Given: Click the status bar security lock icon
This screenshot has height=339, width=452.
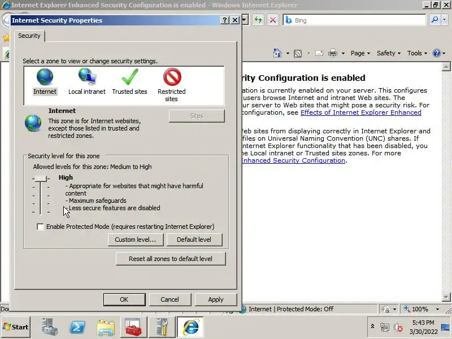Looking at the screenshot, I should click(x=385, y=309).
